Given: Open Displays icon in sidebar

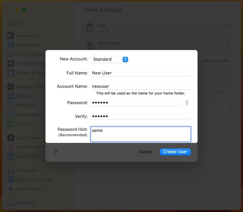Looking at the screenshot, I should [x=11, y=96].
